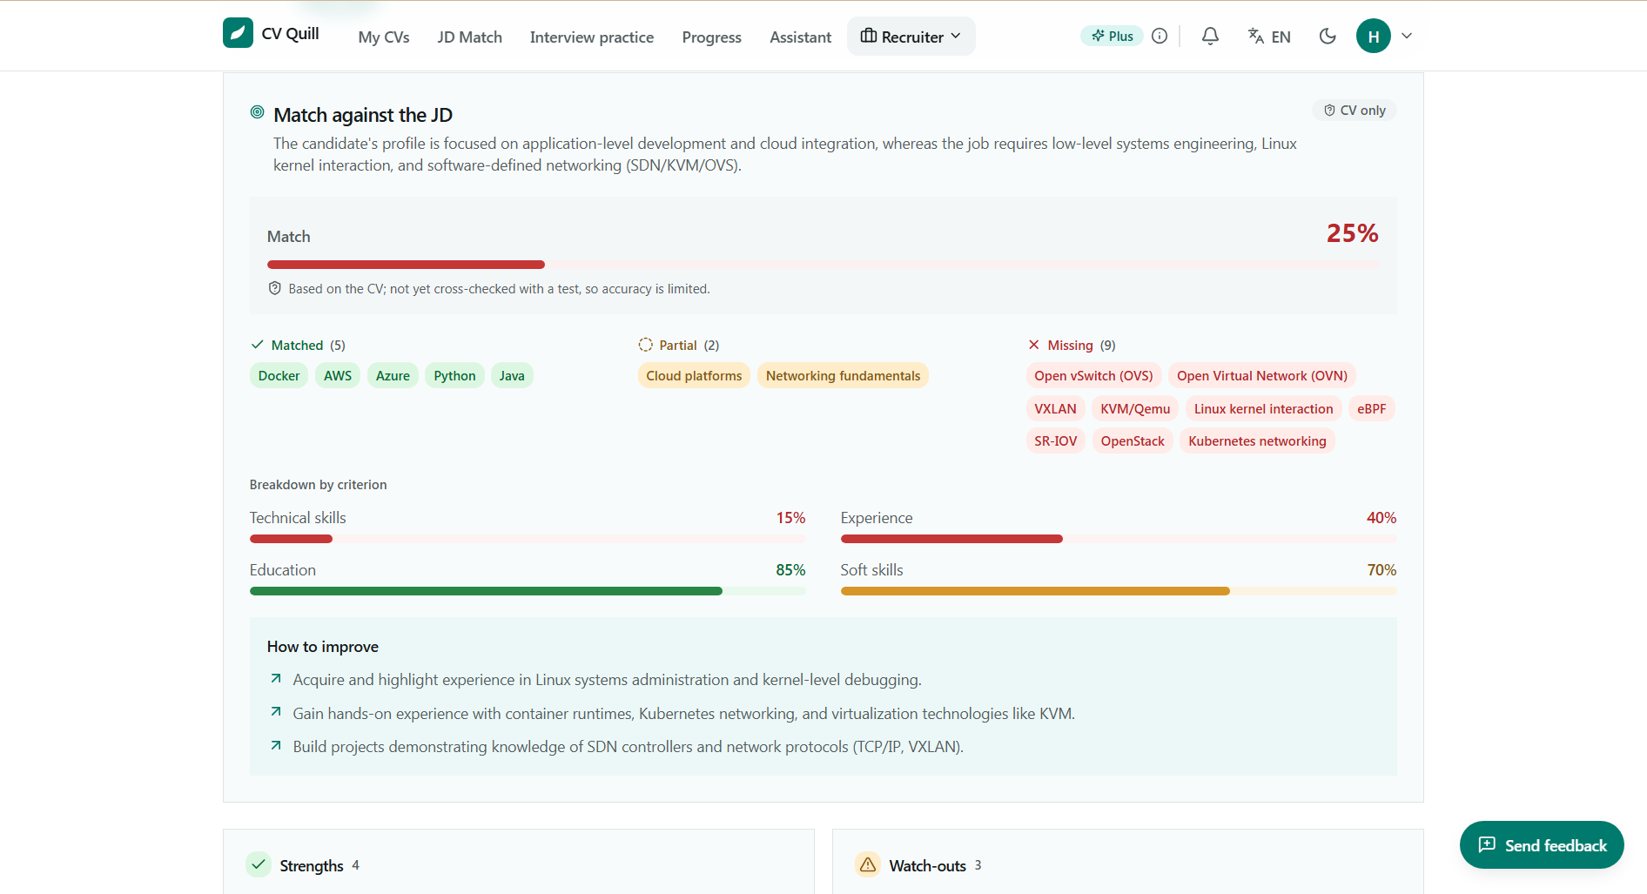The width and height of the screenshot is (1647, 894).
Task: Click the overall Match progress bar
Action: click(823, 265)
